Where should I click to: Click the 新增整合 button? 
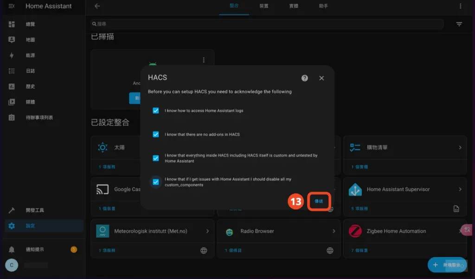(x=447, y=265)
